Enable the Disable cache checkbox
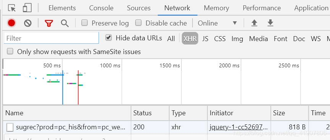Screen dimensions: 330x140 coord(138,22)
